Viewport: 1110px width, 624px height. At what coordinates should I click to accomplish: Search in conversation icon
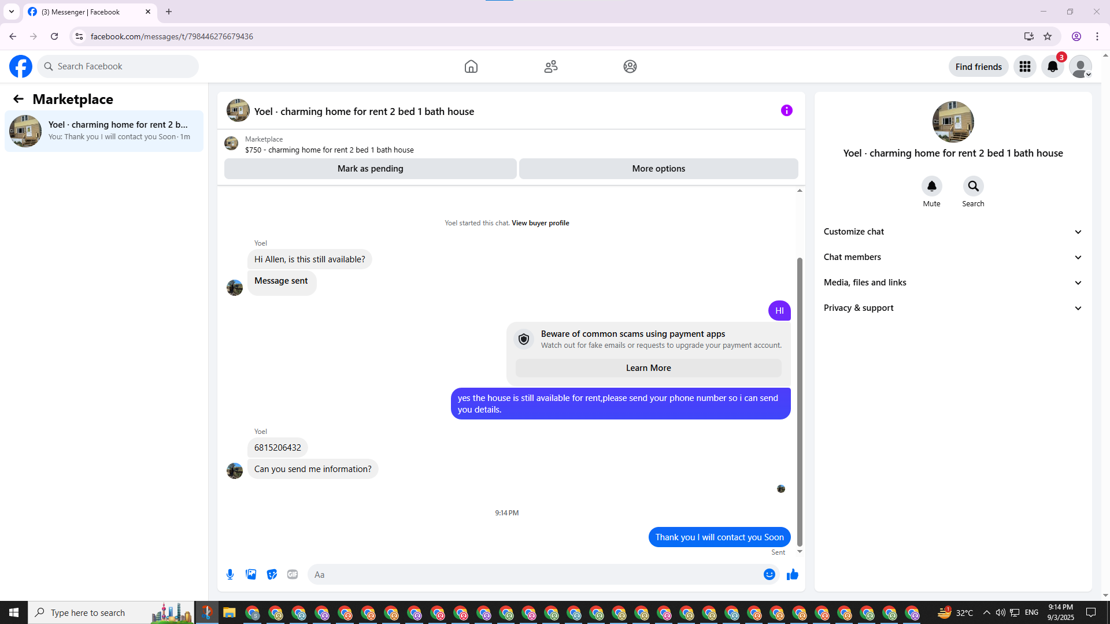973,186
